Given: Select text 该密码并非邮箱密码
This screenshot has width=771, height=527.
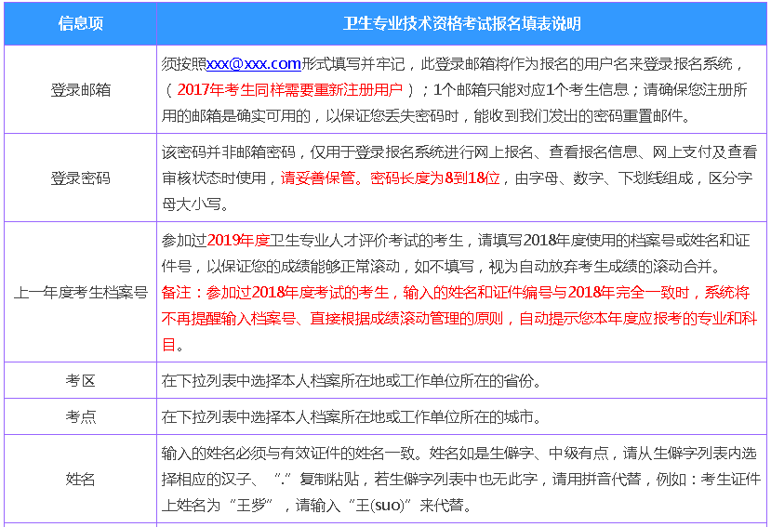Looking at the screenshot, I should 229,152.
